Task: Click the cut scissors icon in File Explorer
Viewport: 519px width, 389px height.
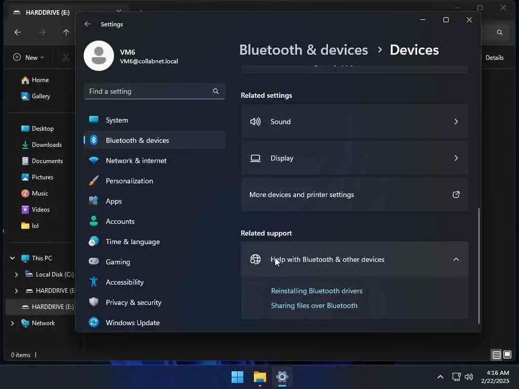Action: coord(66,57)
